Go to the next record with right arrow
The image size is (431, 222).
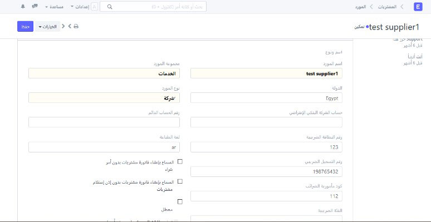(70, 26)
